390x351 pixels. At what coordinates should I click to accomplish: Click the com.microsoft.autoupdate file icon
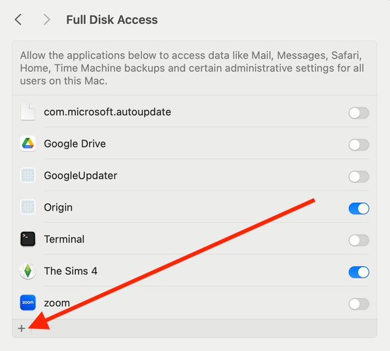point(27,112)
